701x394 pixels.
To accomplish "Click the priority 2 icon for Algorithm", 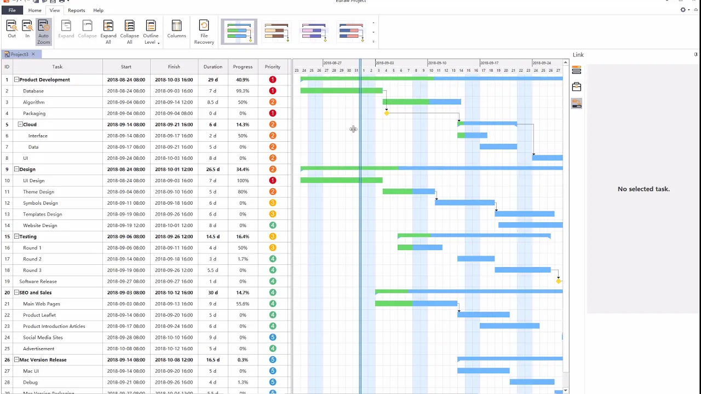I will point(273,102).
